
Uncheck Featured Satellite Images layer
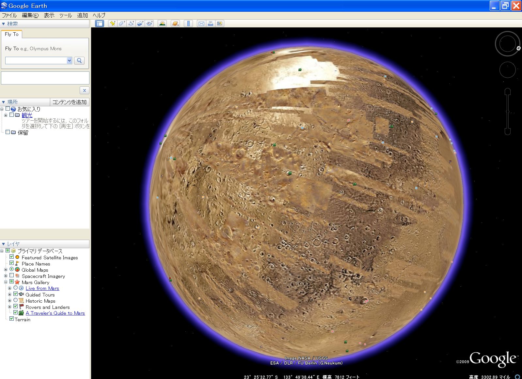[12, 257]
